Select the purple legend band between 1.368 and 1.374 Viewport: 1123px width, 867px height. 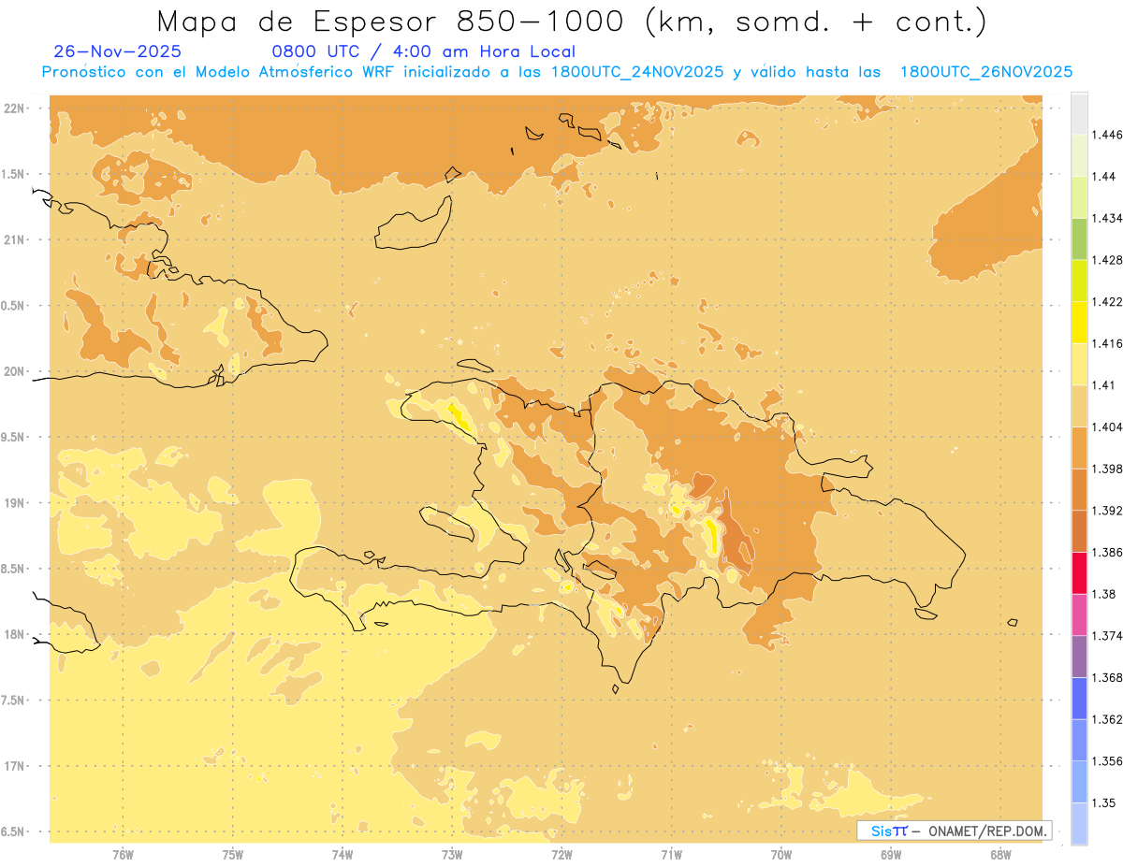coord(1079,657)
